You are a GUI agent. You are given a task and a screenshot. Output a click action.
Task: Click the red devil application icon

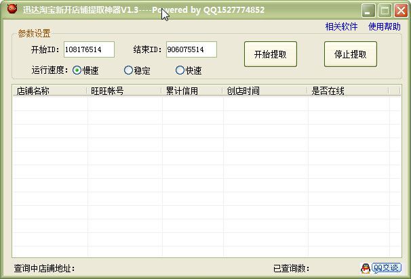[x=12, y=9]
